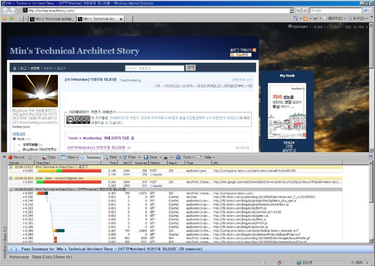The image size is (375, 266).
Task: Select the saveEntryDraft/160 POST request row
Action: click(x=175, y=170)
